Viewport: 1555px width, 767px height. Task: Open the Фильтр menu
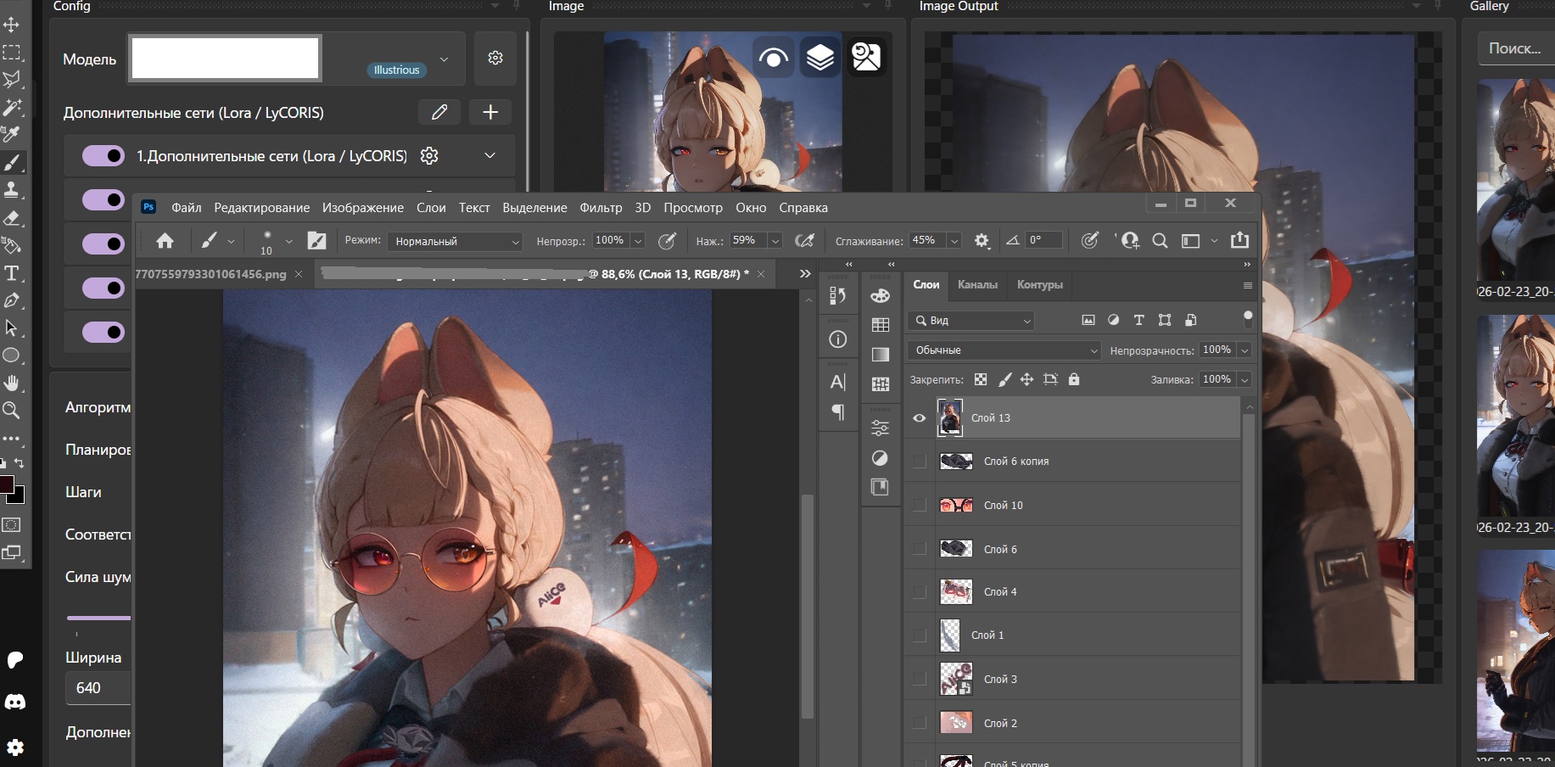click(601, 208)
